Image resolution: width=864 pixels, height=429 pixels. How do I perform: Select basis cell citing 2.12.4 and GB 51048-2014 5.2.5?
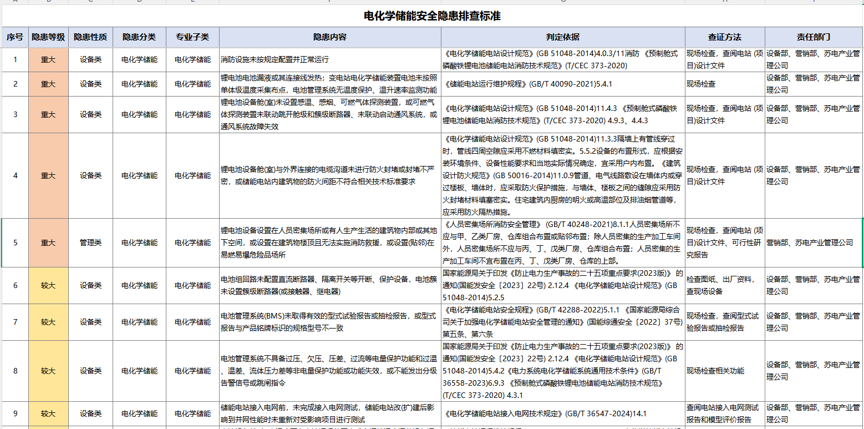(563, 285)
